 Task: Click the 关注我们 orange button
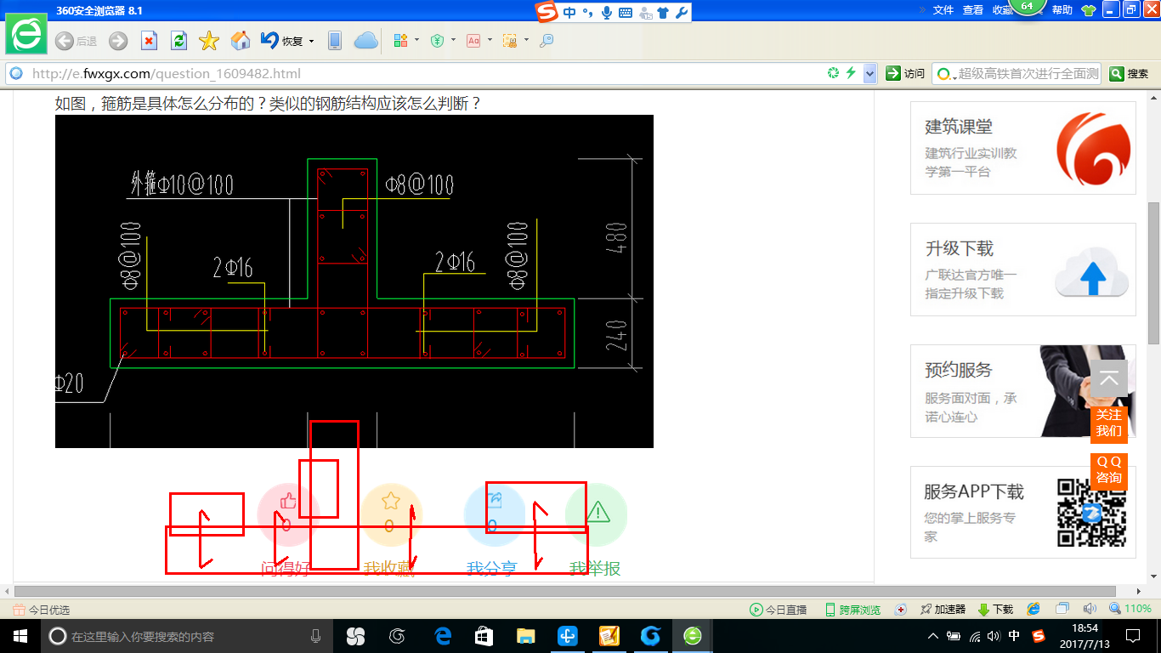point(1109,423)
